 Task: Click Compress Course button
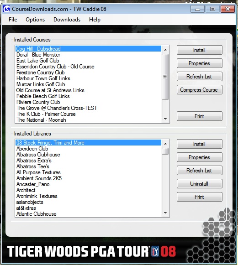(x=200, y=90)
